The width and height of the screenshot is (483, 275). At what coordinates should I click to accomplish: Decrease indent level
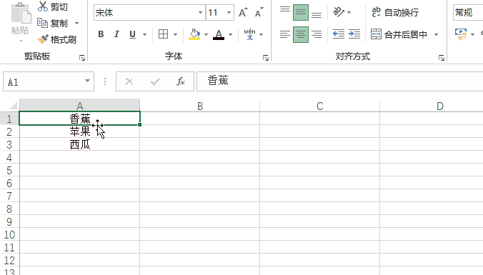[x=339, y=34]
